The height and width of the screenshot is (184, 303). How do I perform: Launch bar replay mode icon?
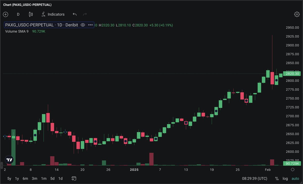pos(73,178)
